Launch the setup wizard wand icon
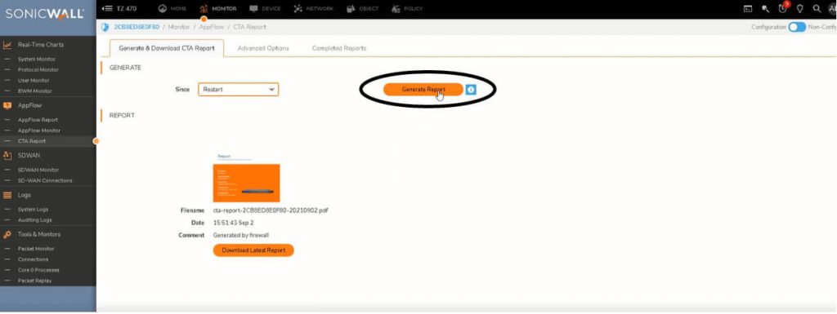The height and width of the screenshot is (314, 837). (x=765, y=8)
